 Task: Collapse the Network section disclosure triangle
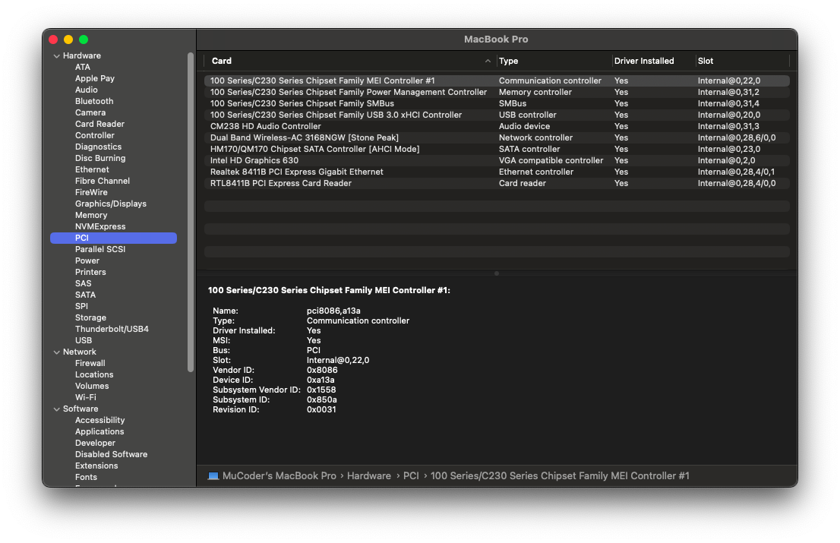[x=56, y=352]
